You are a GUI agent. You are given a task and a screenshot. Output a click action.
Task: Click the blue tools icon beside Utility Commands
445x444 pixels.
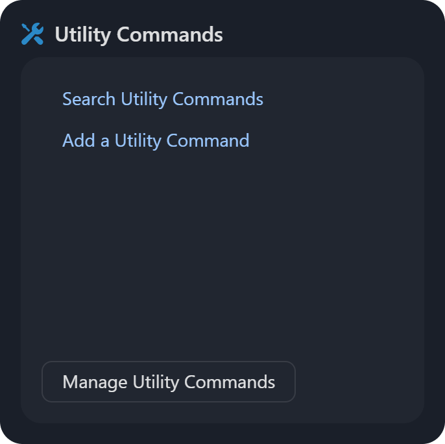32,34
